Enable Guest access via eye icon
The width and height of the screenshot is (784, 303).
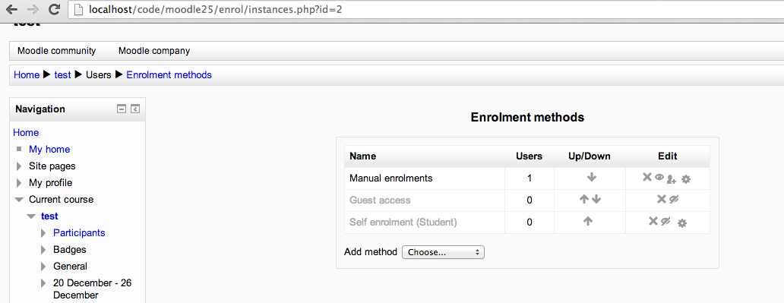674,199
